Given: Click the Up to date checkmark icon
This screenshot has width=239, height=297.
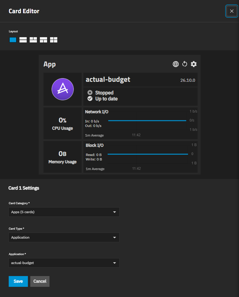Looking at the screenshot, I should point(90,99).
